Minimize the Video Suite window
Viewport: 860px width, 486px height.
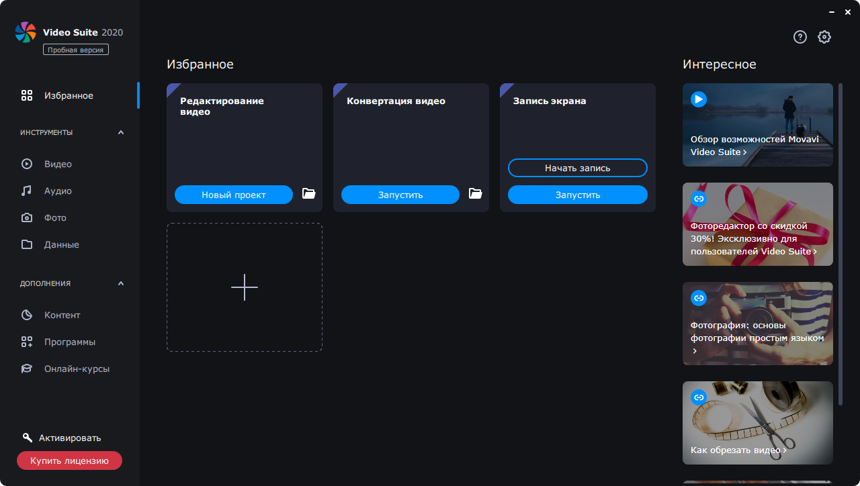click(x=831, y=11)
